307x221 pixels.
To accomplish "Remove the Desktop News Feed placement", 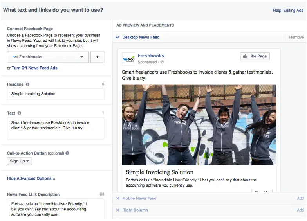I will pyautogui.click(x=296, y=37).
